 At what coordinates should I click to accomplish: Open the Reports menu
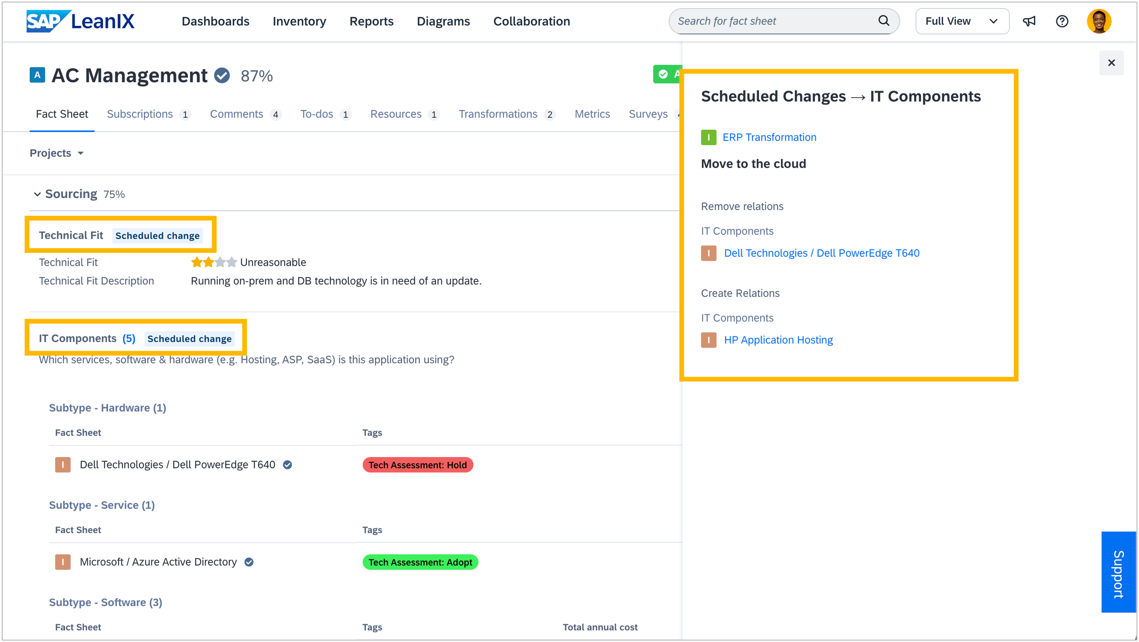tap(371, 21)
